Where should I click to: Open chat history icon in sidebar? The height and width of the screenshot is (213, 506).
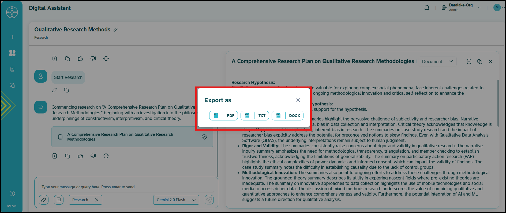(x=12, y=85)
